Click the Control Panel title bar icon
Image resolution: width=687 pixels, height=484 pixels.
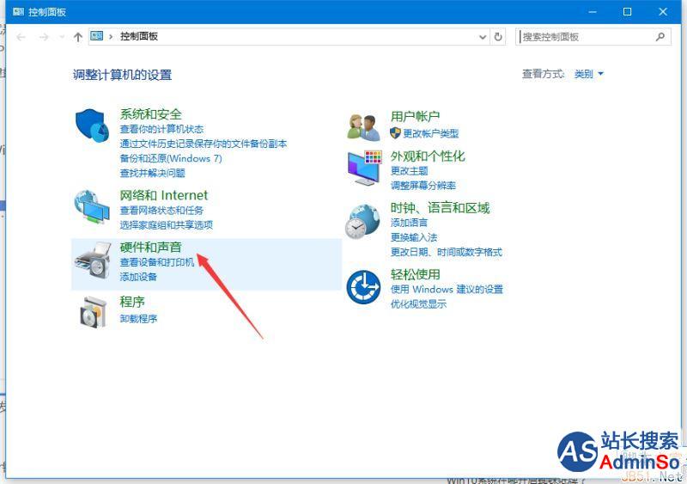[18, 12]
